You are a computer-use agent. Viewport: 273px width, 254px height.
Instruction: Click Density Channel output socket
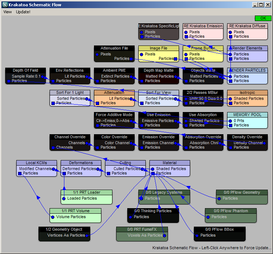tap(264, 143)
